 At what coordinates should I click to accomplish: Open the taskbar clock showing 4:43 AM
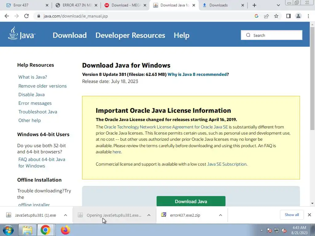[299, 230]
